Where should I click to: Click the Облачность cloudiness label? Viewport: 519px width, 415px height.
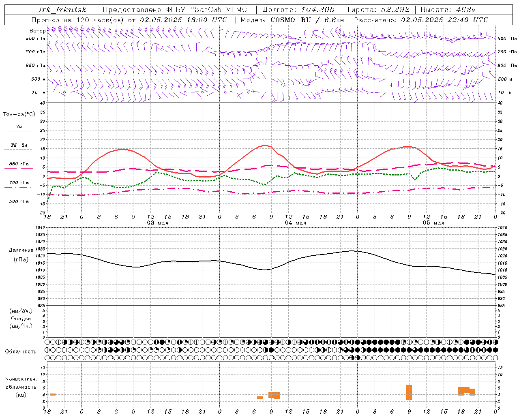[x=21, y=351]
